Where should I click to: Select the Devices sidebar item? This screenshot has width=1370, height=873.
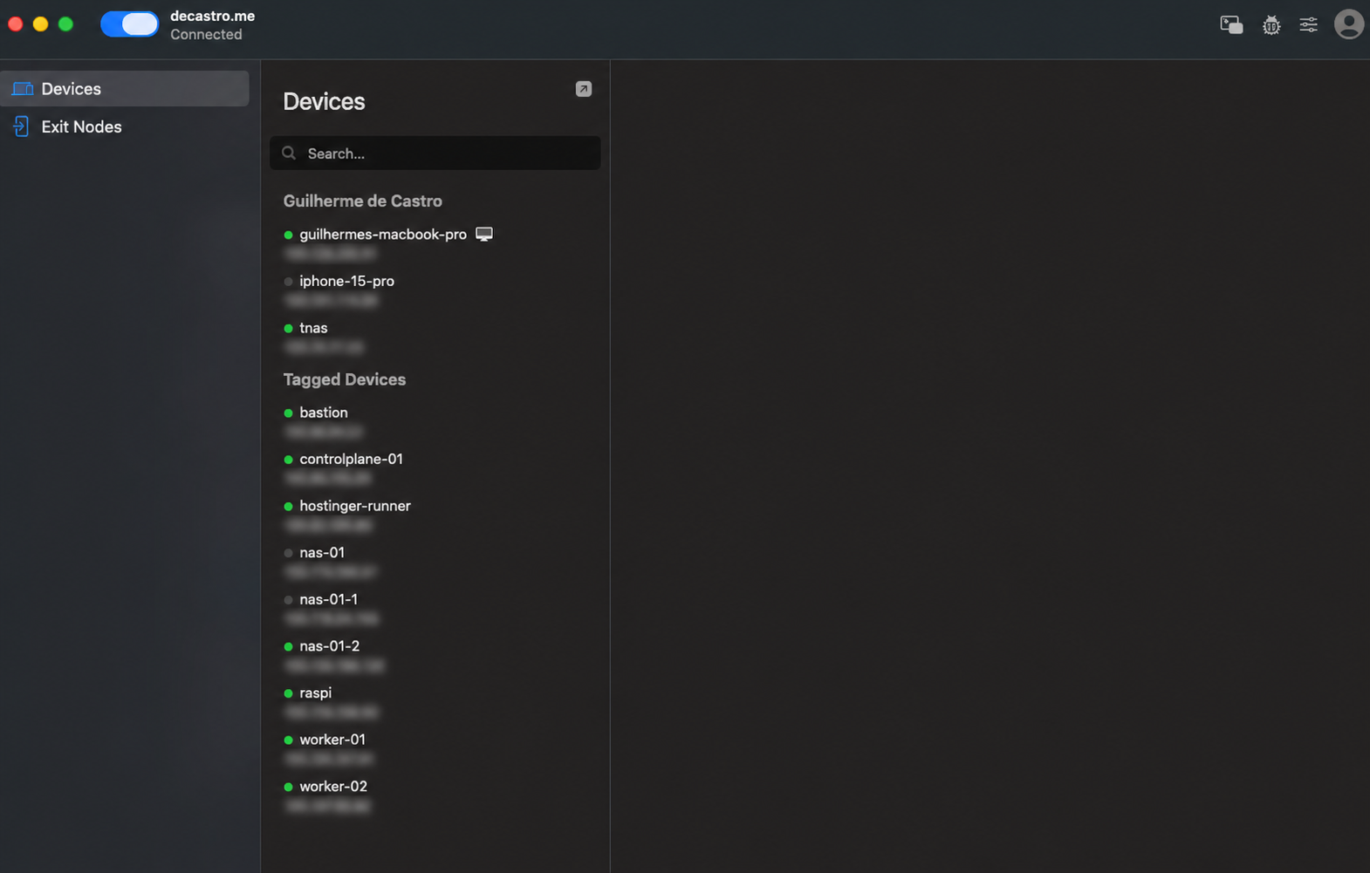(x=125, y=89)
